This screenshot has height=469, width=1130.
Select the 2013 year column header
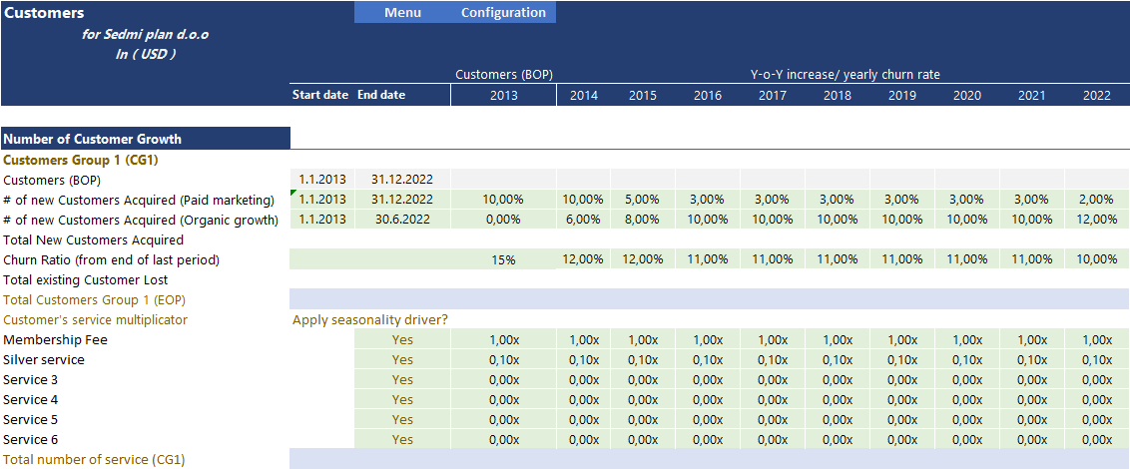point(503,96)
